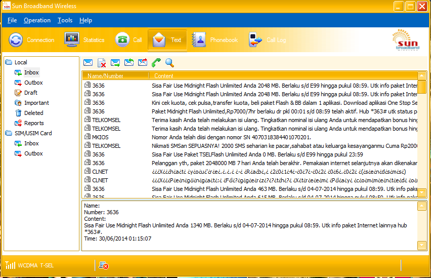Click the signal strength bars icon
This screenshot has width=431, height=278.
click(x=10, y=265)
